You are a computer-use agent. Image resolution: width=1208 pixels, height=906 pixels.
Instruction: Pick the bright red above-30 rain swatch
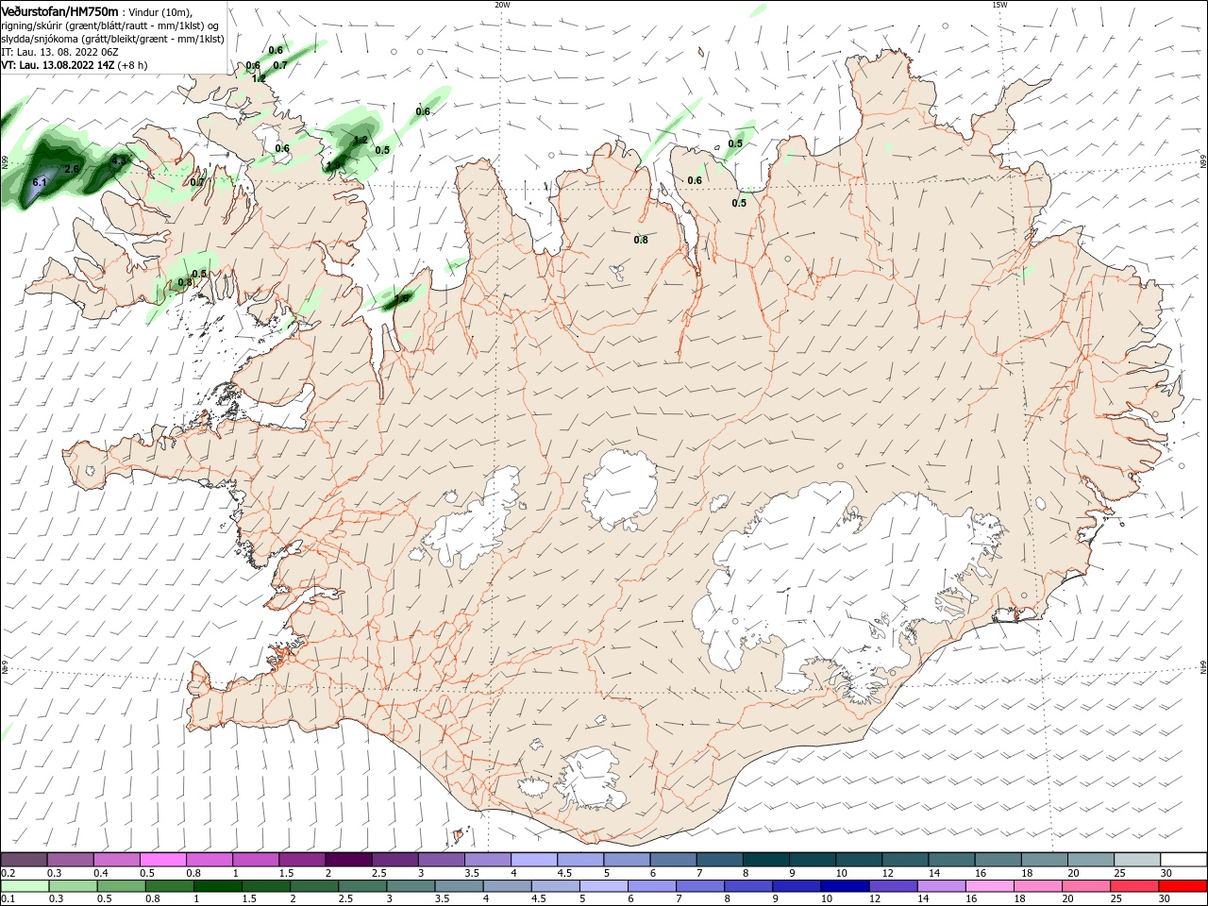click(1182, 886)
